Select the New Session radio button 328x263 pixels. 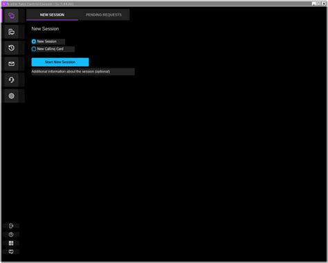(34, 42)
